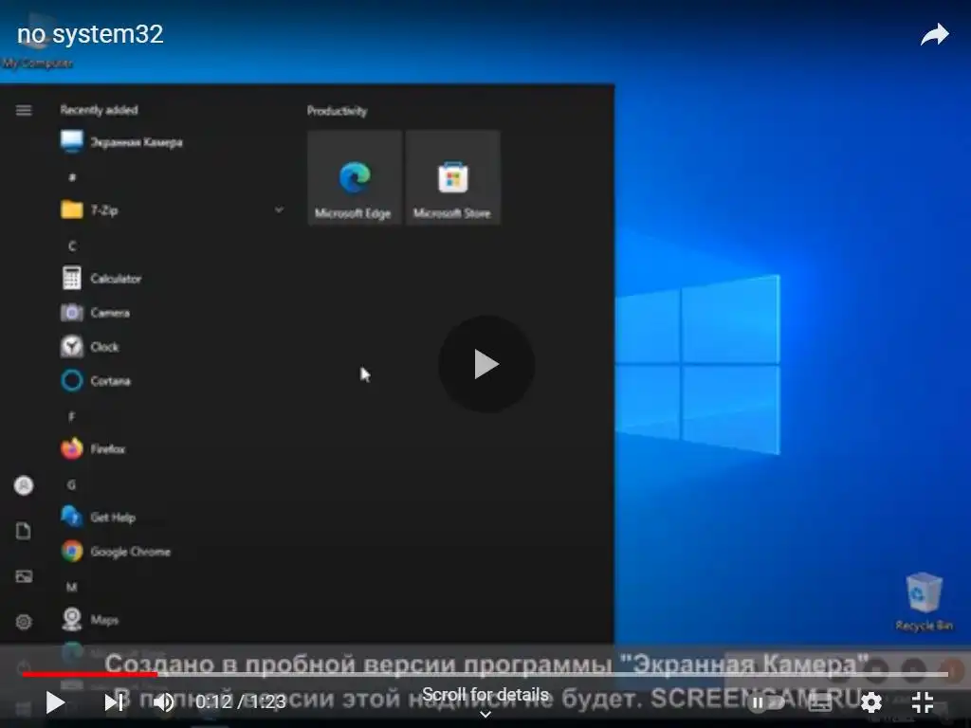Exit full screen mode

tap(922, 702)
